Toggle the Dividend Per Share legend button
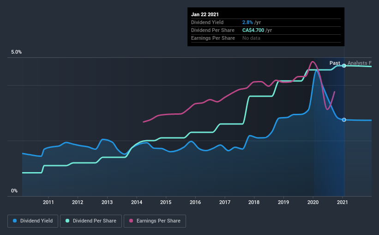Screen dimensions: 379x235 tap(91, 221)
